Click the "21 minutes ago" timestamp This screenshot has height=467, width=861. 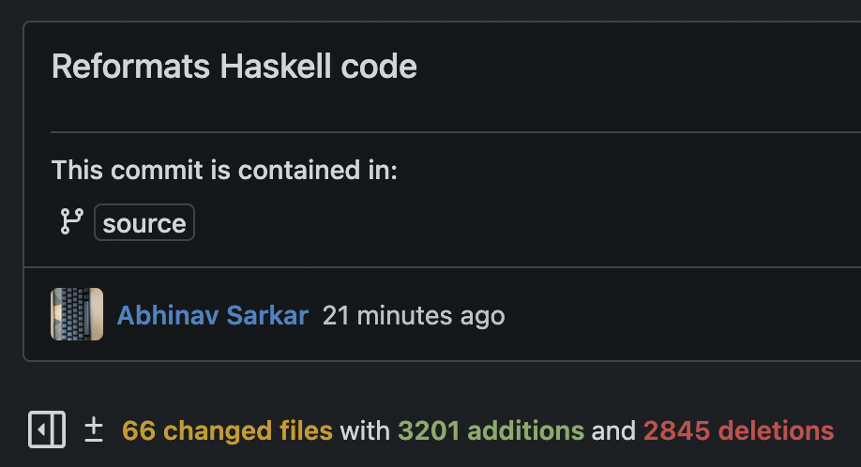413,315
